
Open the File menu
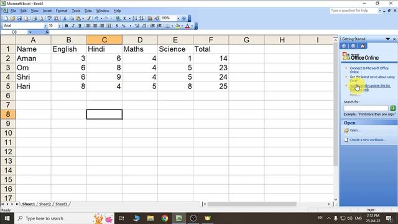13,11
